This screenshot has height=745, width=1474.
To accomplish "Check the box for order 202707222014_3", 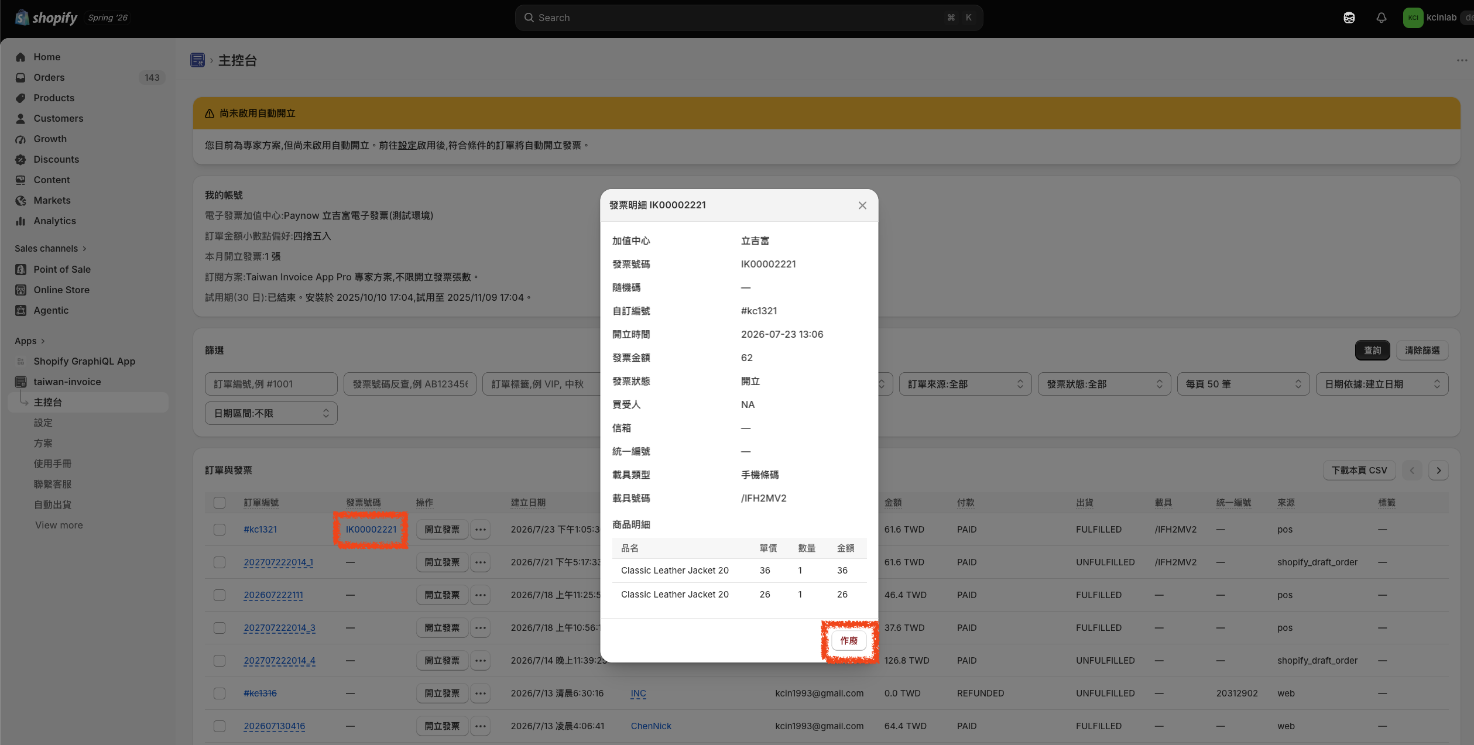I will pos(220,628).
